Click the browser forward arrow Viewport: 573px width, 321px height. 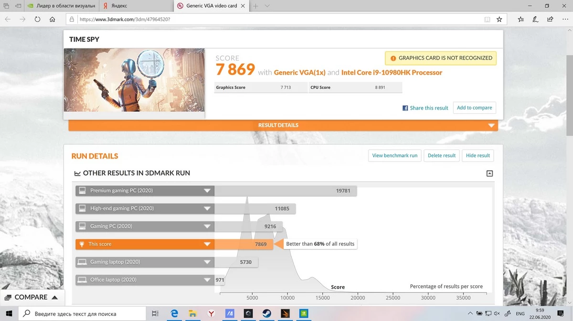point(22,20)
